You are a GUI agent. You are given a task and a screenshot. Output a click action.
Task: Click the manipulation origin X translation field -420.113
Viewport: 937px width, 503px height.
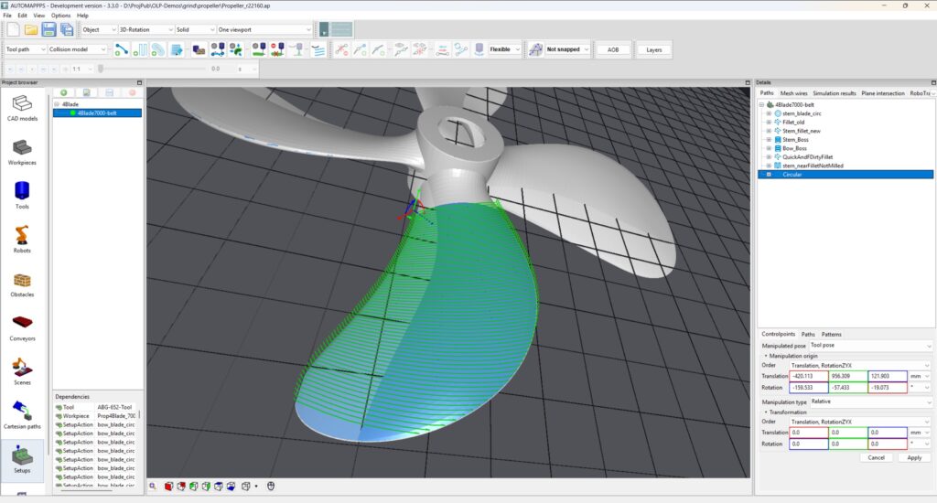[809, 377]
